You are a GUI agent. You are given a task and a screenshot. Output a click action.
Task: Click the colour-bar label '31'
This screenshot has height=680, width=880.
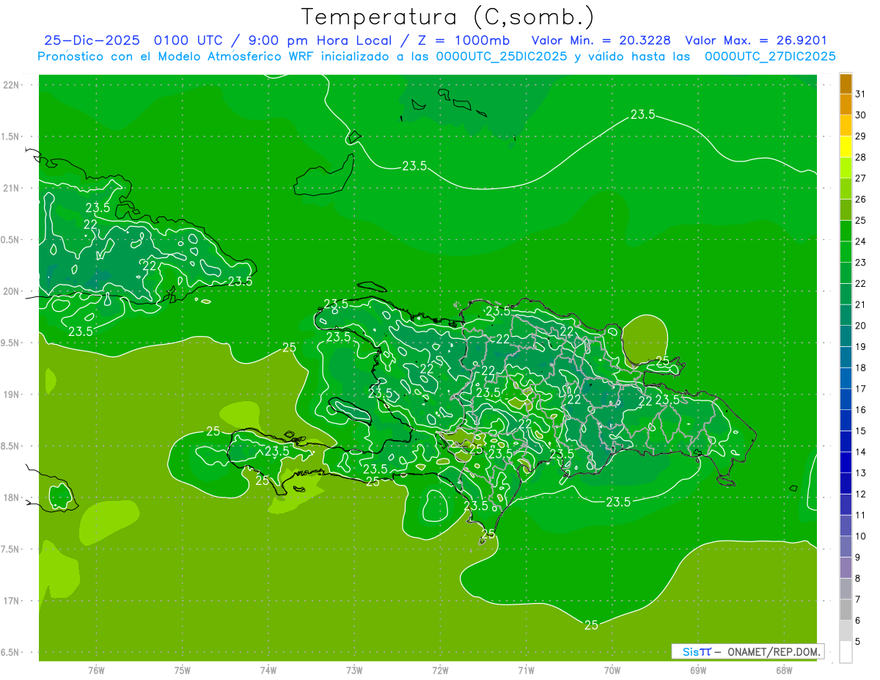point(861,94)
